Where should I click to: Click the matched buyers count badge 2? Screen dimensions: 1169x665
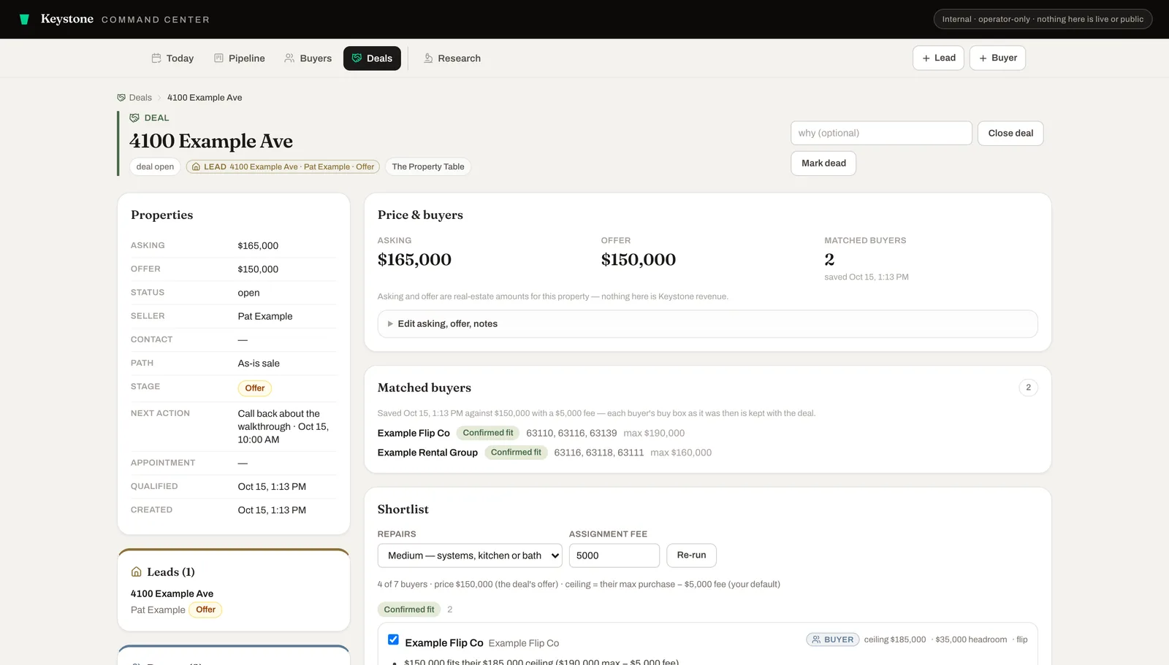pos(1028,388)
